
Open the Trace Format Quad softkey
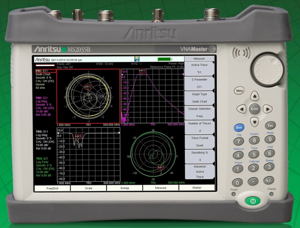tap(199, 142)
